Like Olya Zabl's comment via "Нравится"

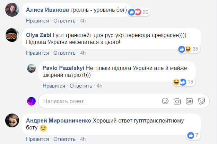[37, 53]
